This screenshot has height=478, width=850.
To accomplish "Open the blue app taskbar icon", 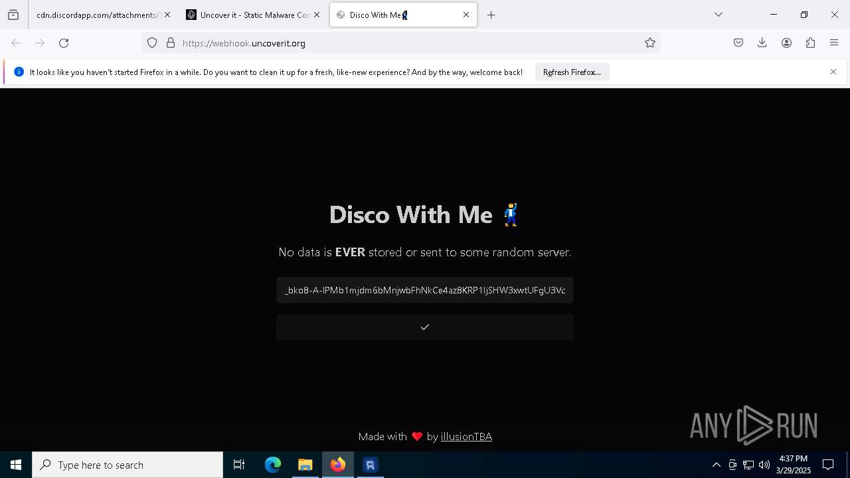I will pos(371,465).
